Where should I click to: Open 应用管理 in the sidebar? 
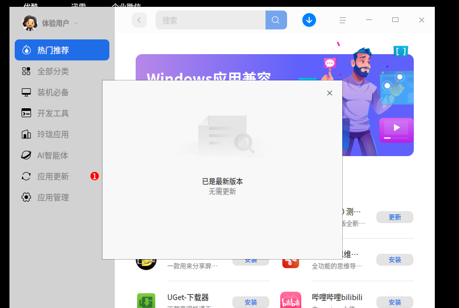pyautogui.click(x=58, y=198)
